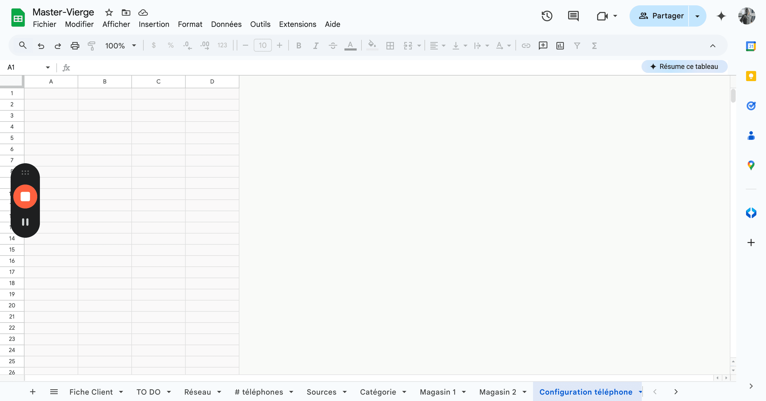Redo the last action
Image resolution: width=766 pixels, height=401 pixels.
coord(58,45)
